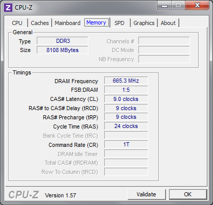213x205 pixels.
Task: Click the Cycle Time tRAS value
Action: click(126, 126)
